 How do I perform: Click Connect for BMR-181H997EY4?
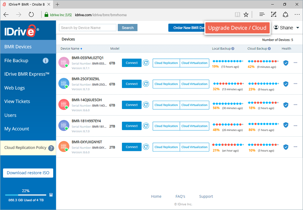[132, 126]
